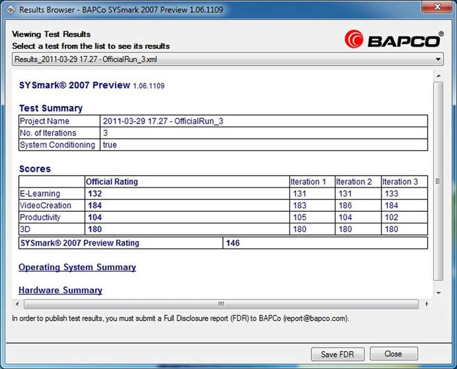Click the vertical scrollbar thumb
This screenshot has width=457, height=369.
(x=438, y=181)
